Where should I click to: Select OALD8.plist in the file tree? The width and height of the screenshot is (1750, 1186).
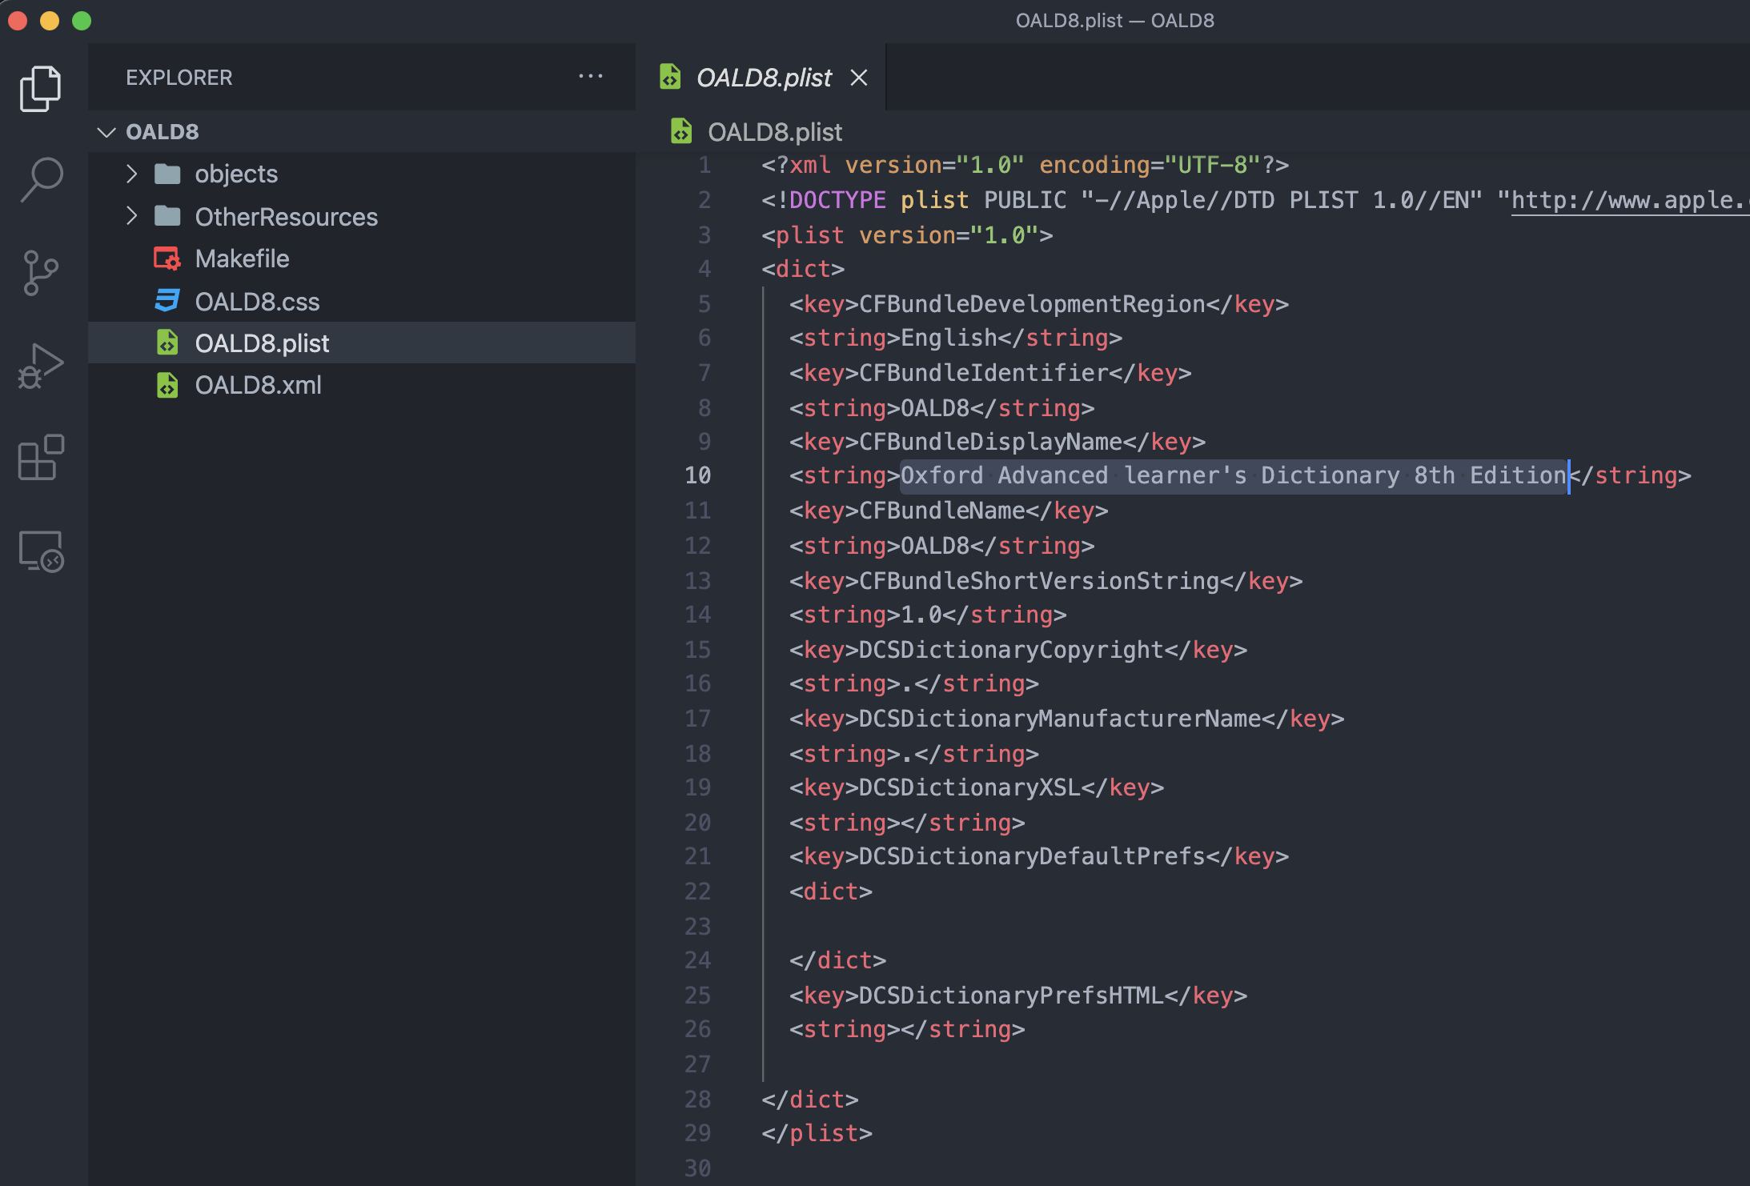pyautogui.click(x=262, y=343)
